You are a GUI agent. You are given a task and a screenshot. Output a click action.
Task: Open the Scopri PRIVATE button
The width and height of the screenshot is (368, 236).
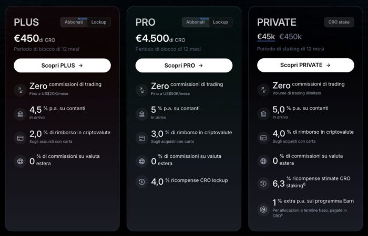coord(305,66)
